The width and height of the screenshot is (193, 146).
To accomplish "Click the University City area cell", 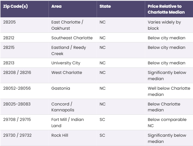I will 66,63.
